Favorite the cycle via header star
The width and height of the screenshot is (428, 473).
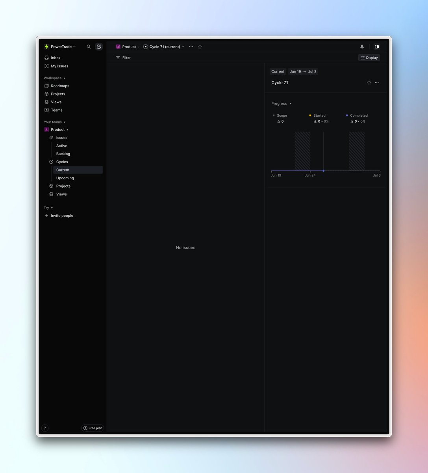coord(200,47)
